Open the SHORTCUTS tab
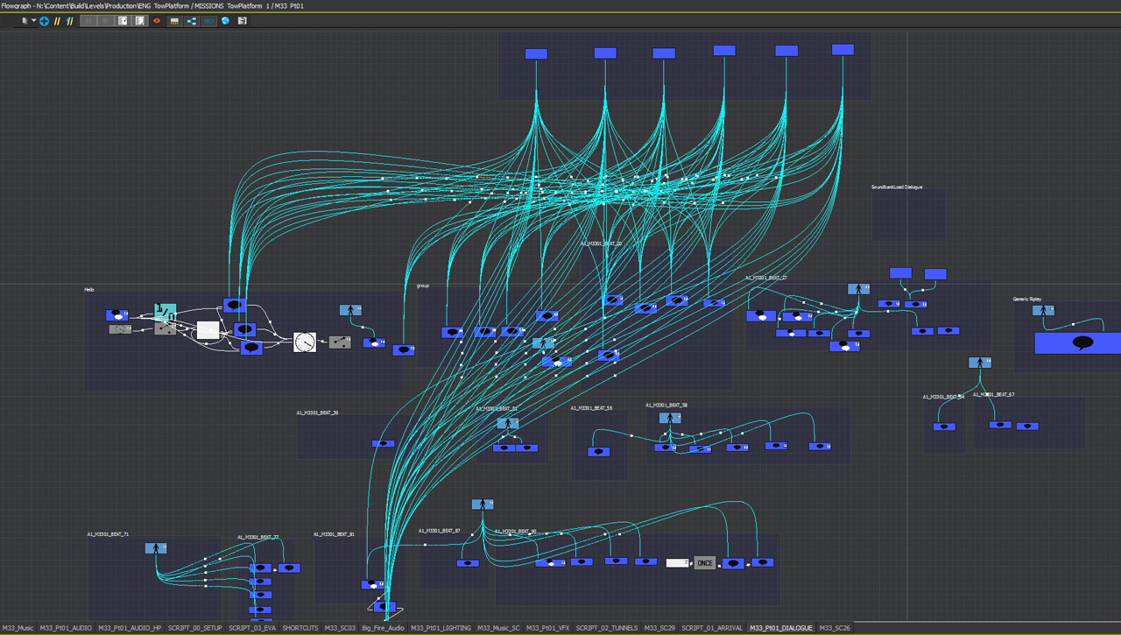 coord(300,628)
